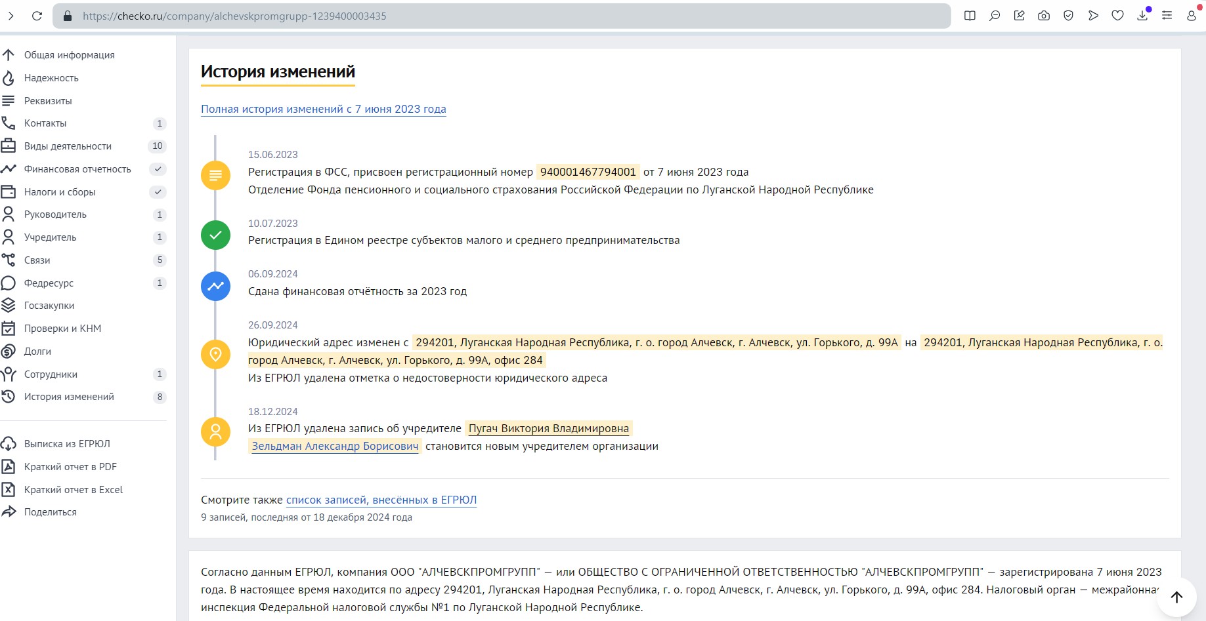Click the Поделиться share link
This screenshot has width=1206, height=621.
50,512
